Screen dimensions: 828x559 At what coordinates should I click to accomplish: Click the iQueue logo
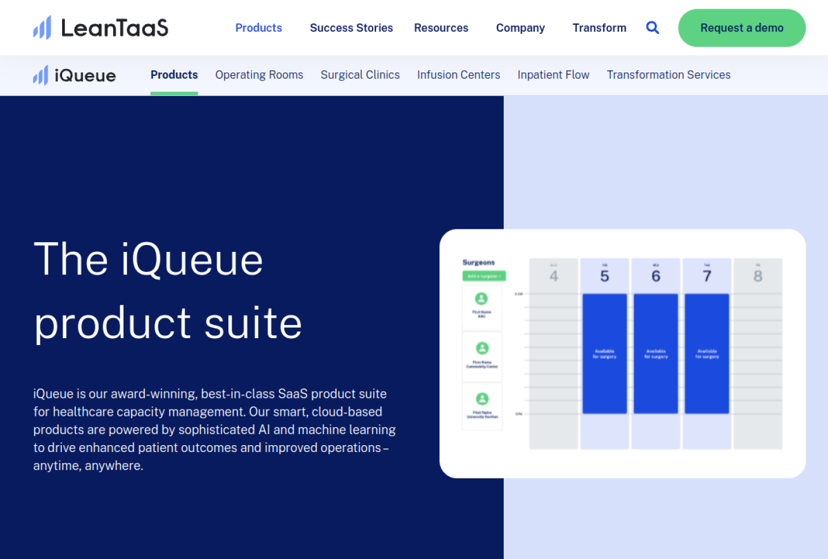click(x=74, y=75)
